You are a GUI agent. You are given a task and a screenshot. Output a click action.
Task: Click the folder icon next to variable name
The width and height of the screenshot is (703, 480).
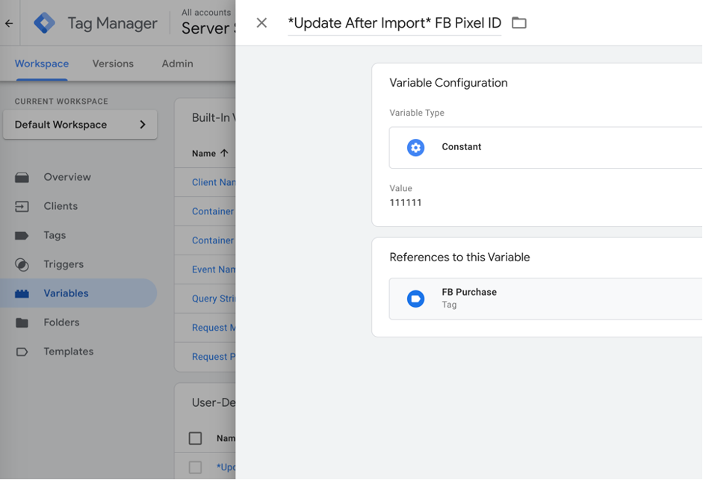519,23
